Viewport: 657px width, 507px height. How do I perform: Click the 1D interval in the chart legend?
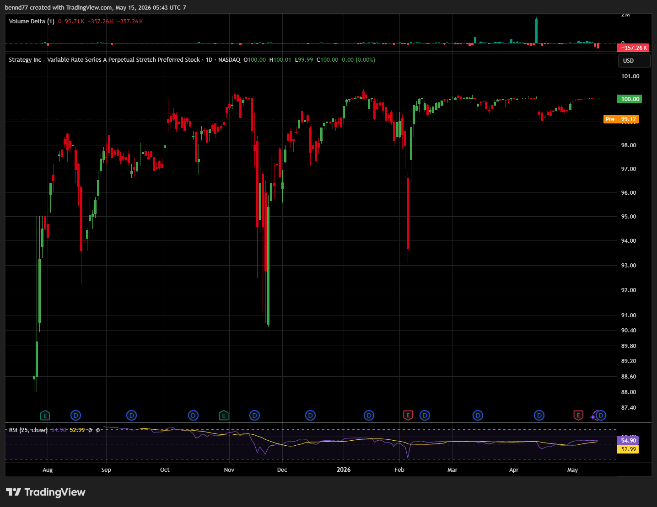(209, 60)
